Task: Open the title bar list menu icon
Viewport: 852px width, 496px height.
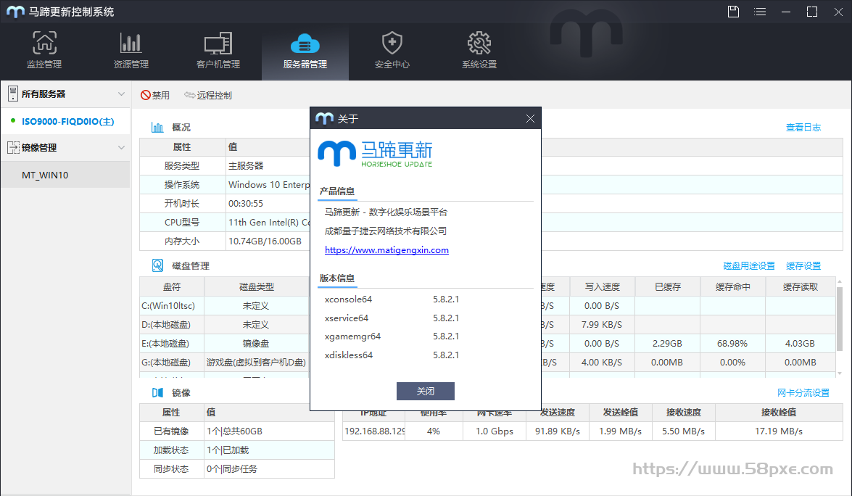Action: click(x=760, y=12)
